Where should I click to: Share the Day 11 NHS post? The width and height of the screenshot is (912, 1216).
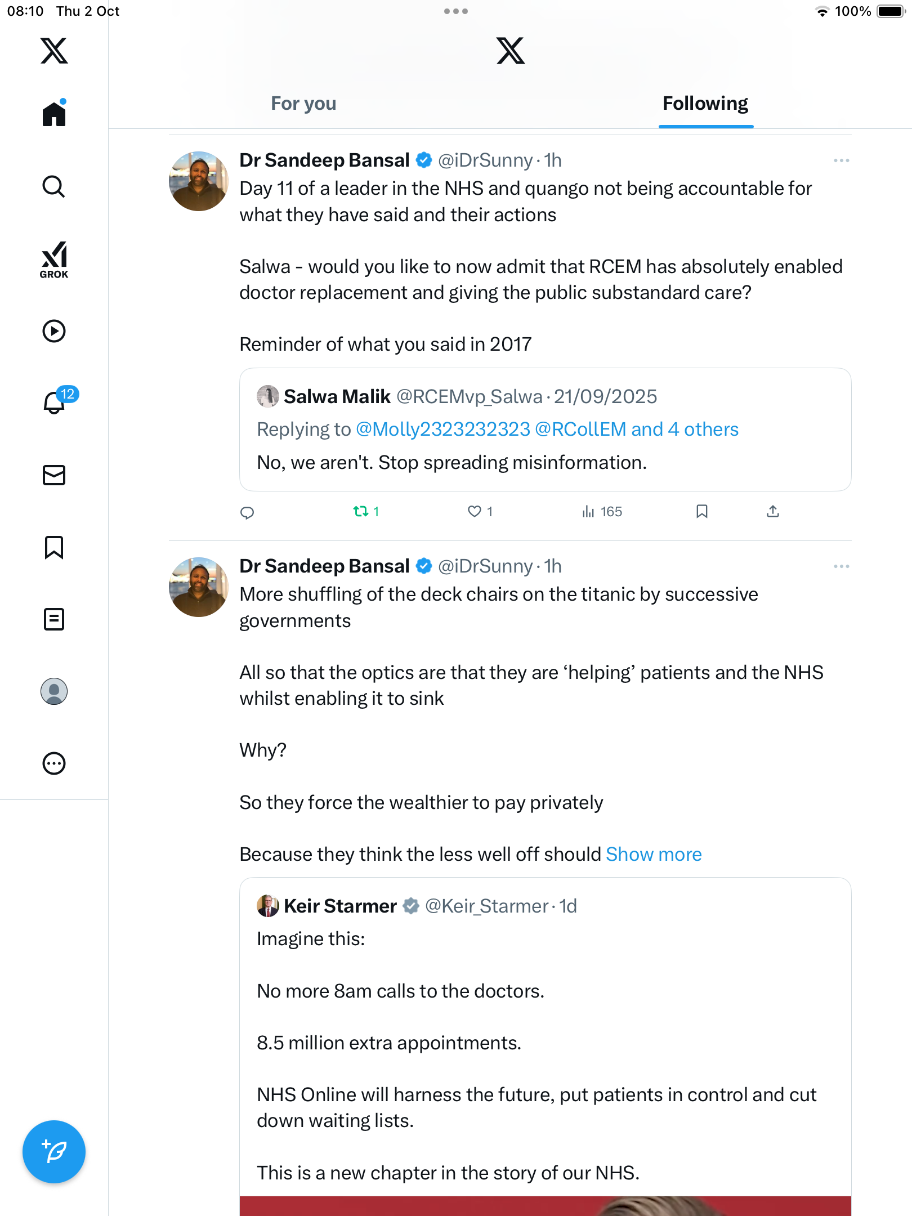click(773, 511)
